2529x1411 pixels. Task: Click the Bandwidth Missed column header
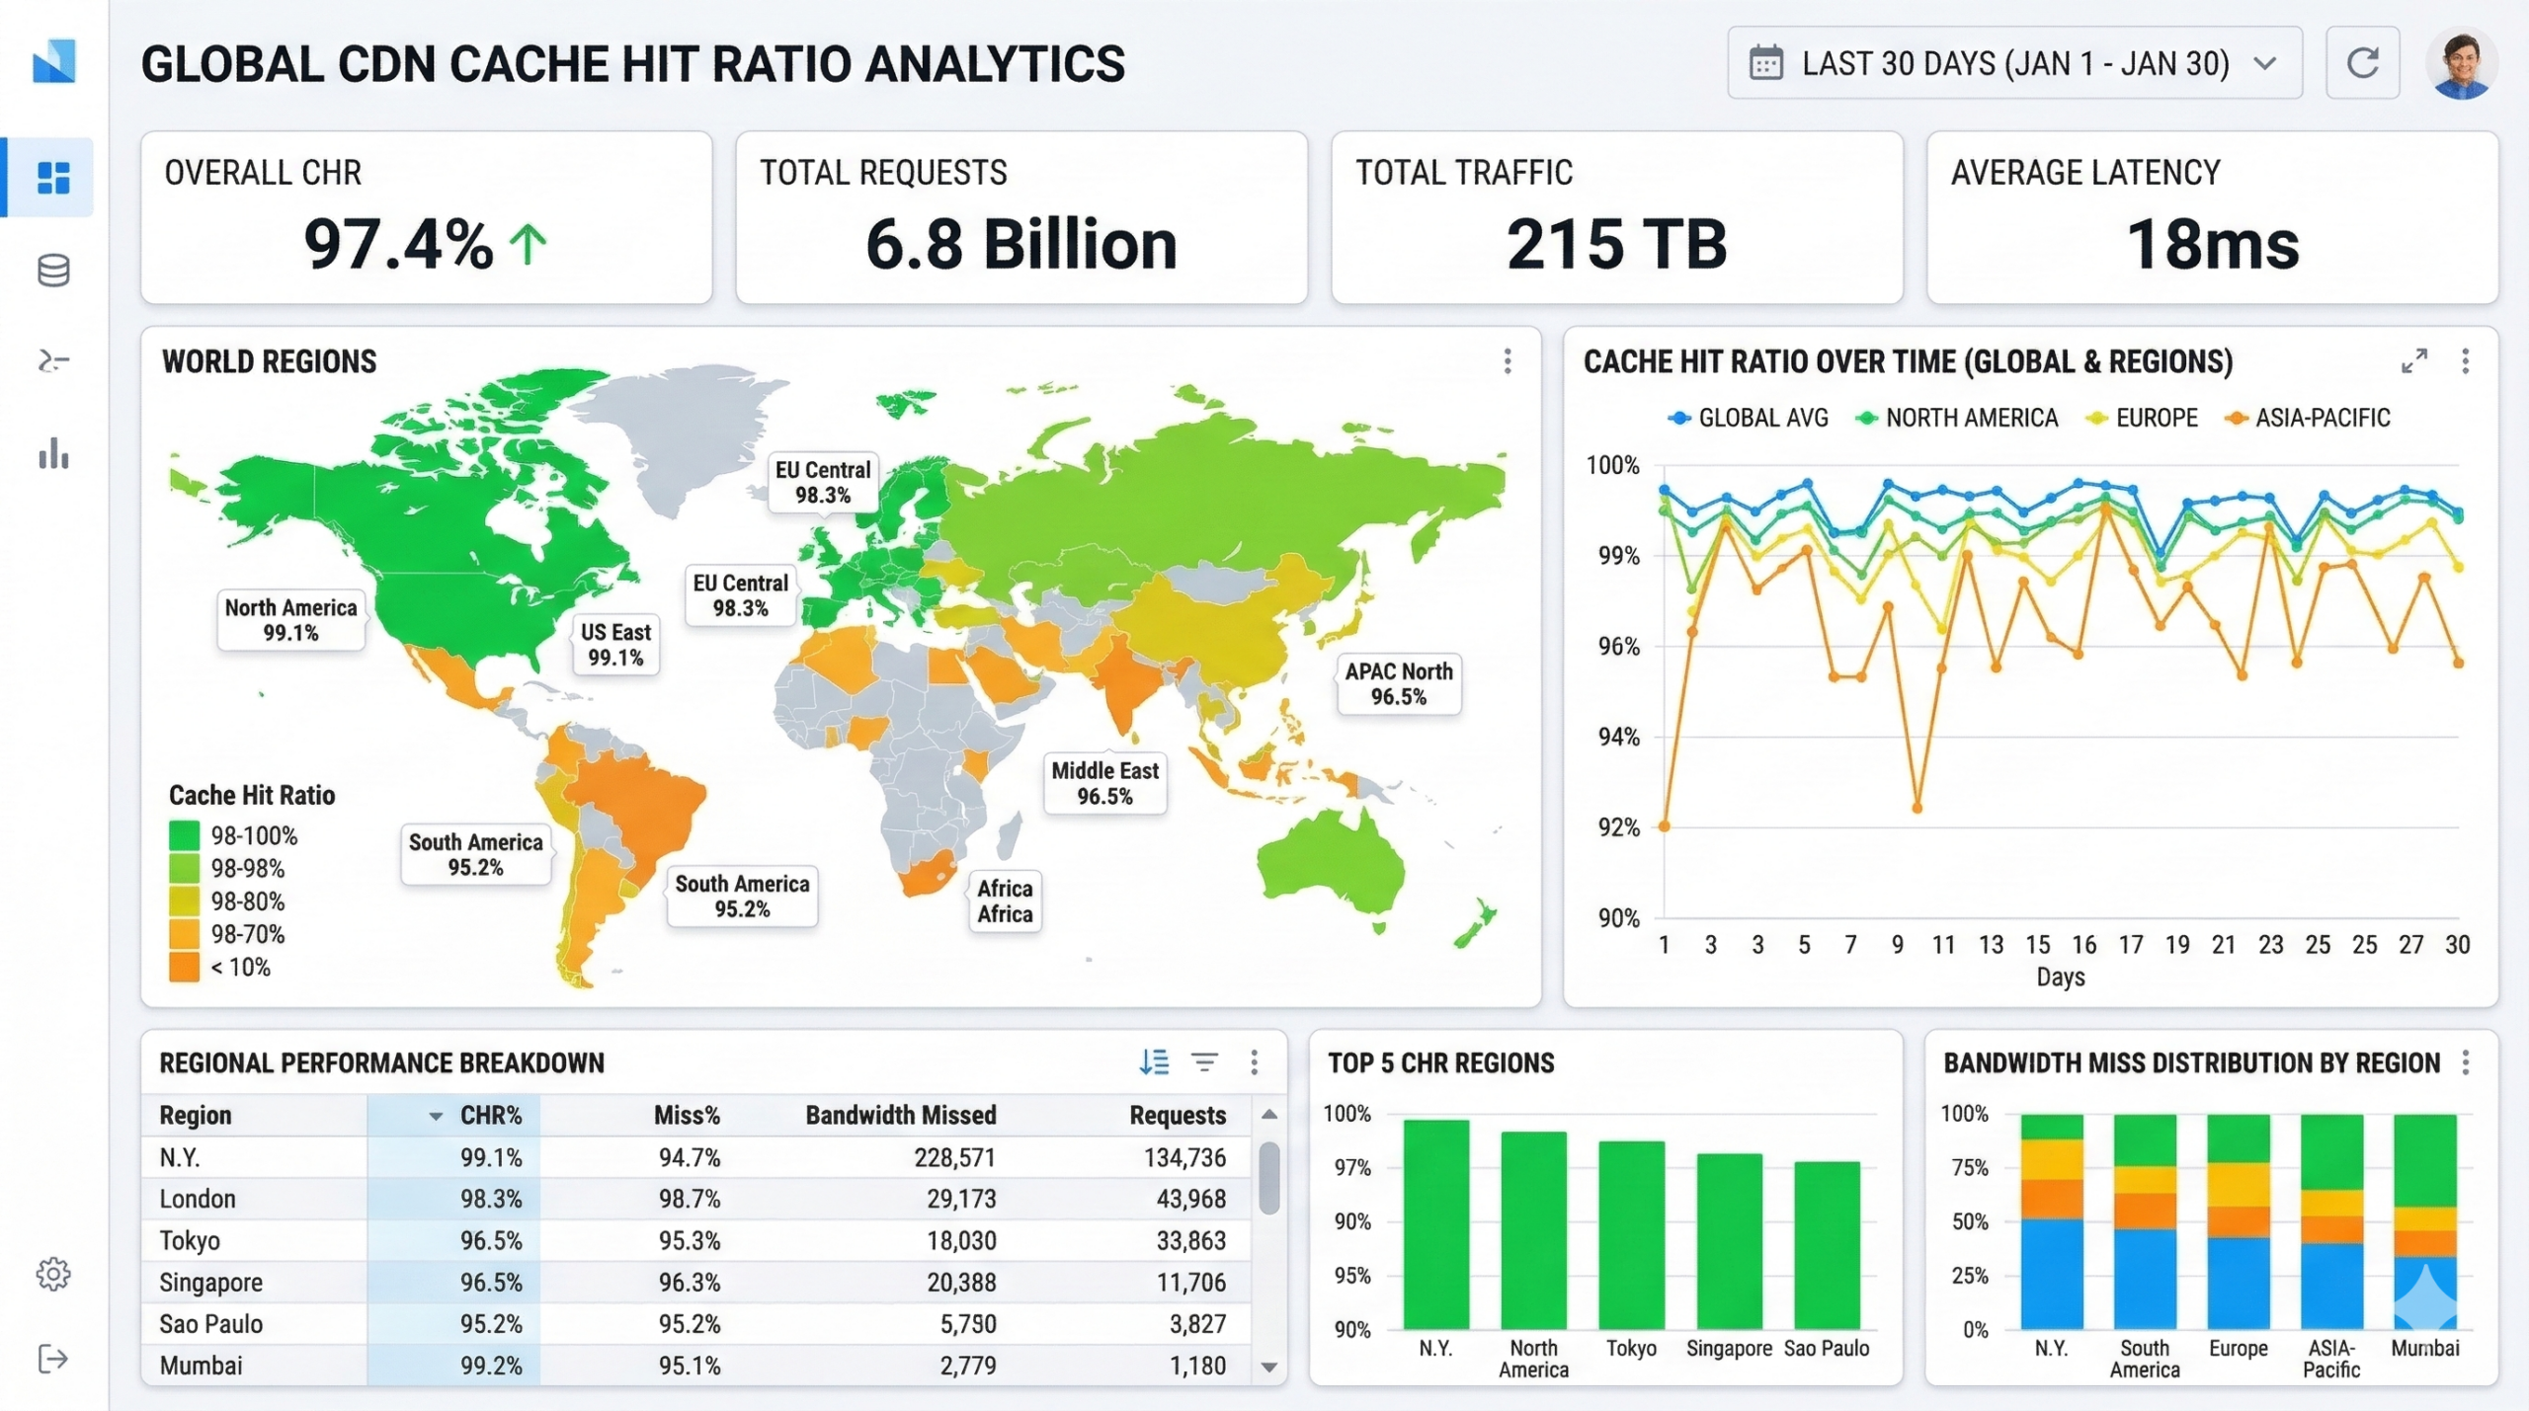[900, 1116]
